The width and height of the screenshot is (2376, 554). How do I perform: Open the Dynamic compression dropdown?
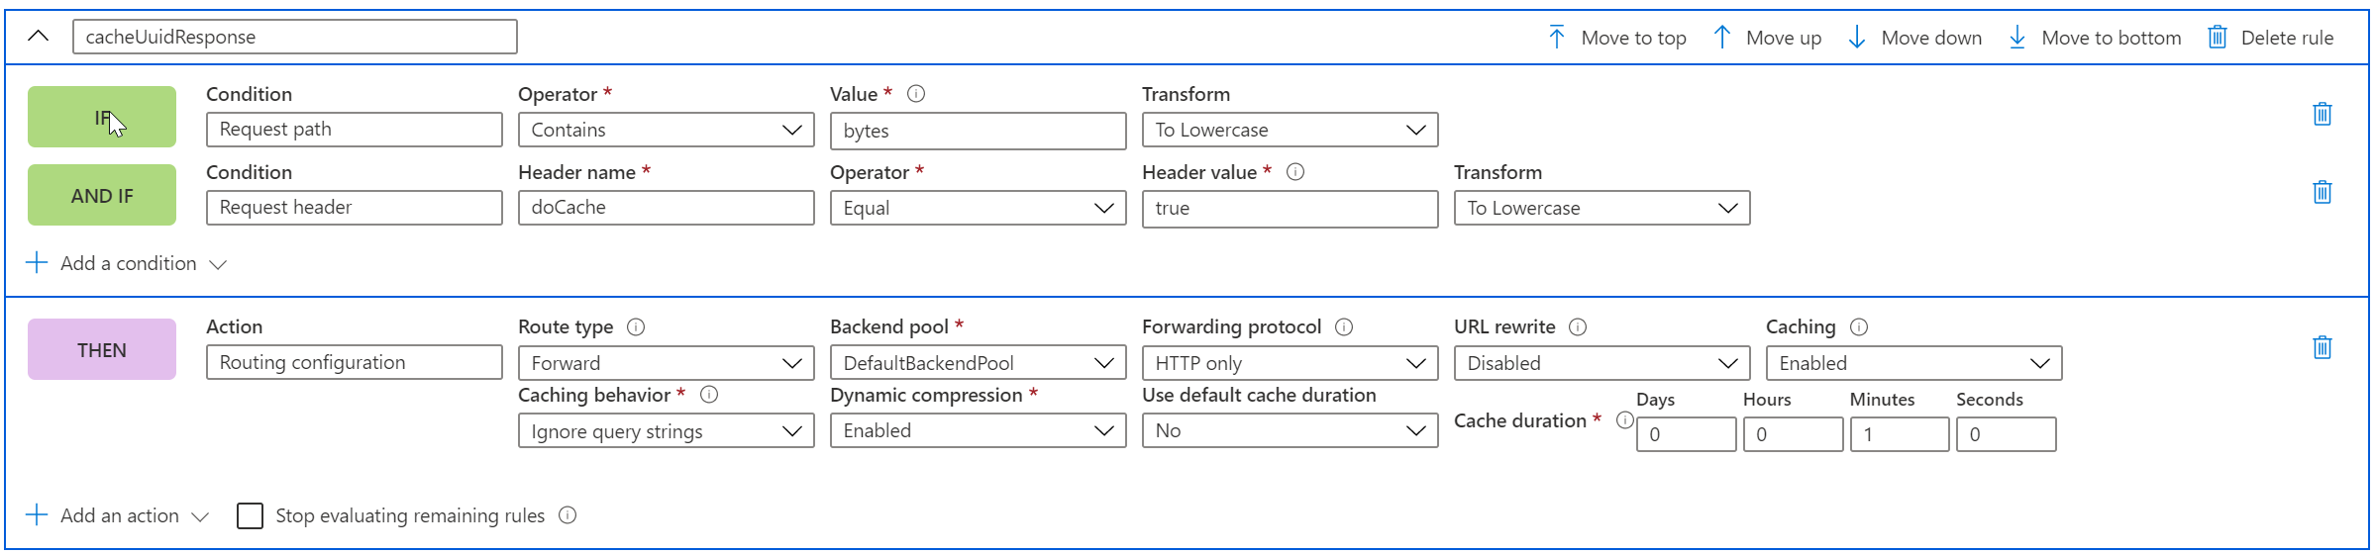(978, 431)
